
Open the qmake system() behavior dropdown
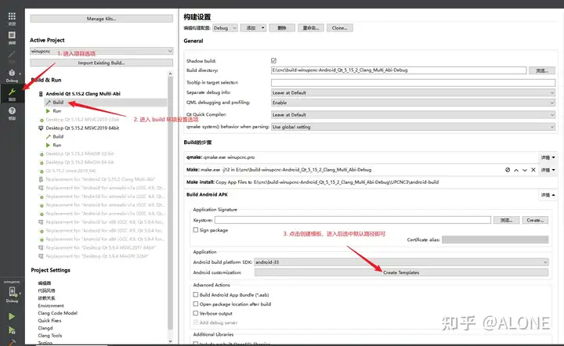[413, 127]
